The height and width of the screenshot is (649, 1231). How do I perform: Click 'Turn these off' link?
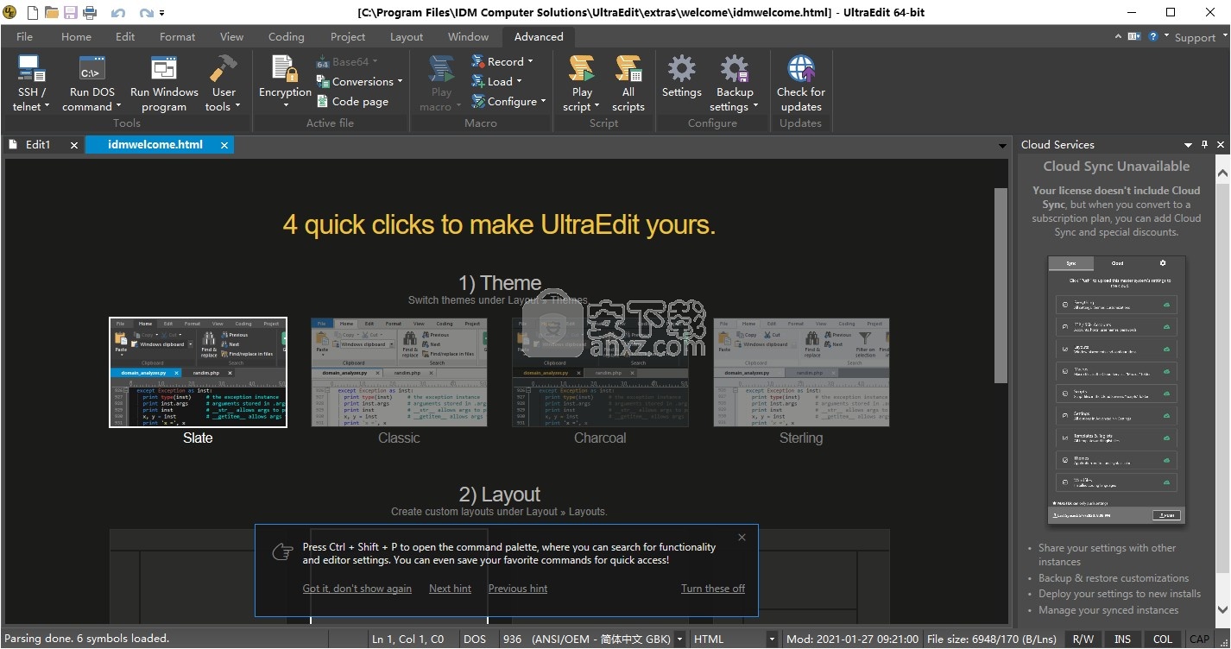point(713,589)
